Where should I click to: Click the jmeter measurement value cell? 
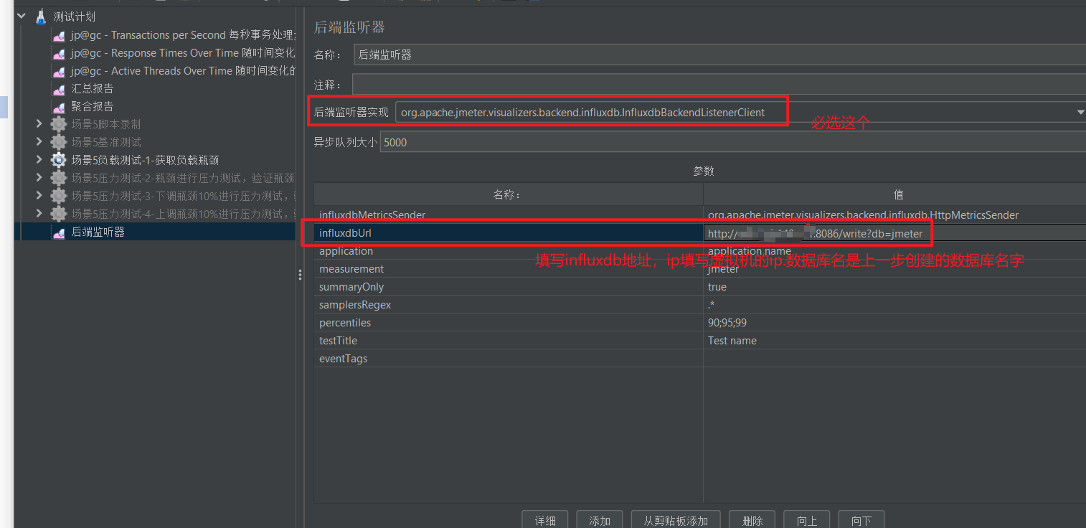(x=894, y=269)
